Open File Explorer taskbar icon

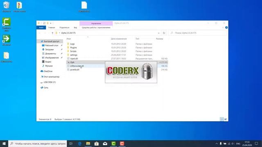pos(88,143)
